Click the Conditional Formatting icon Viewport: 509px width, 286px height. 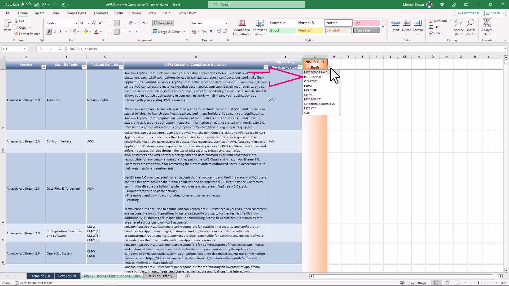coord(242,23)
